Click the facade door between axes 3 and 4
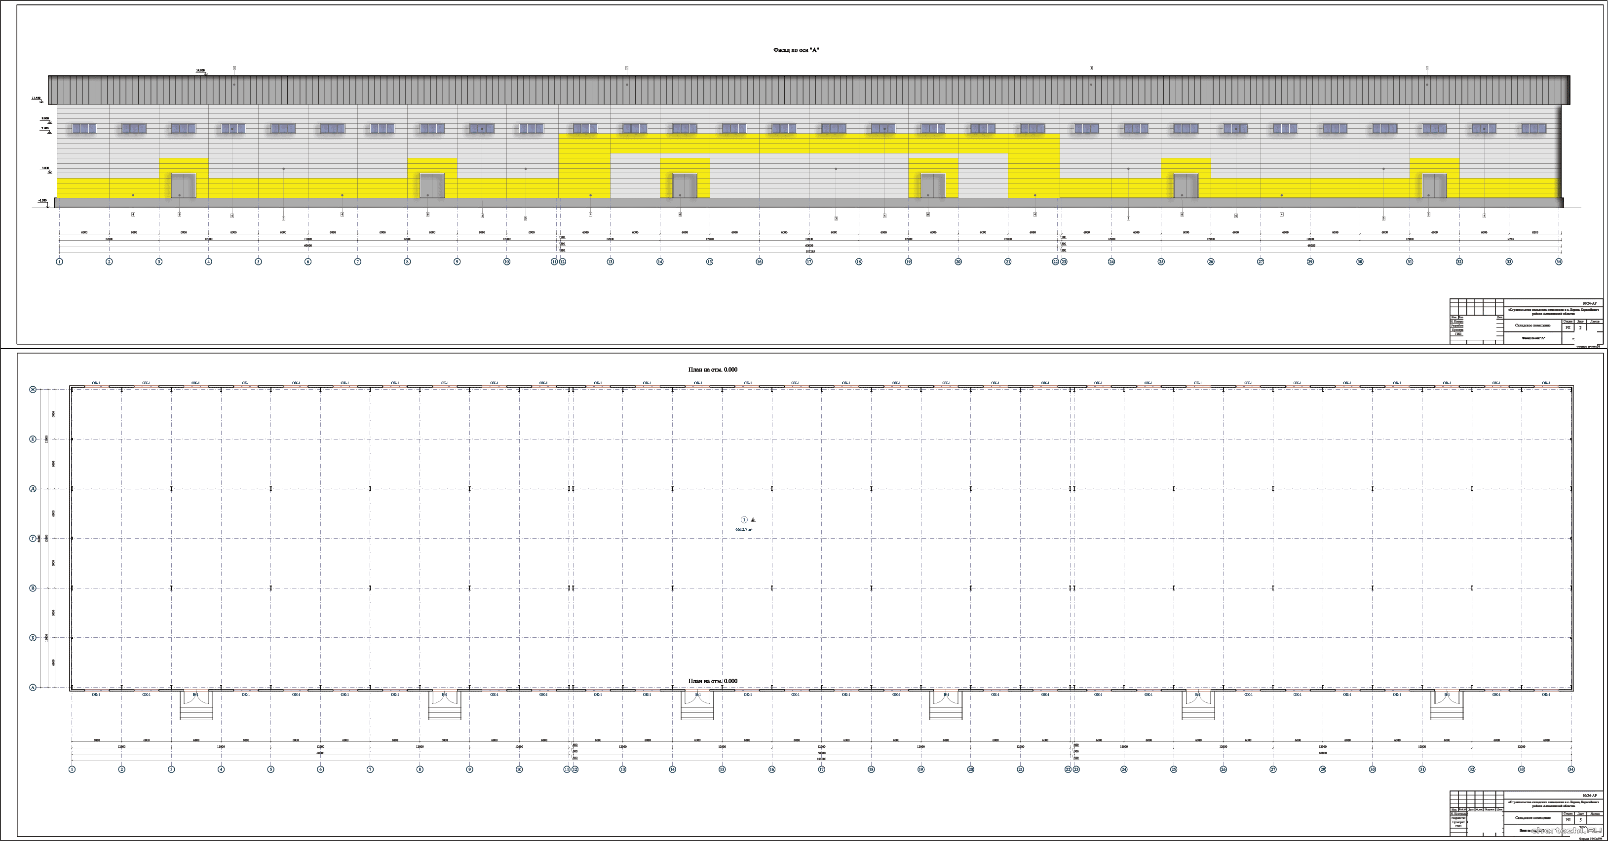This screenshot has height=841, width=1608. point(184,186)
